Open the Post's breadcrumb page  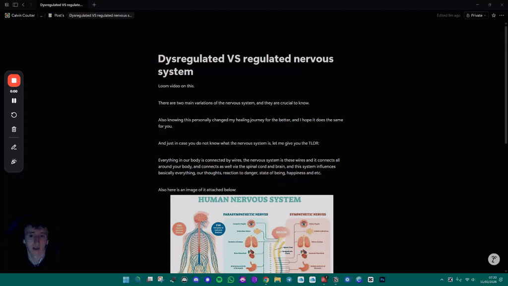click(x=60, y=15)
